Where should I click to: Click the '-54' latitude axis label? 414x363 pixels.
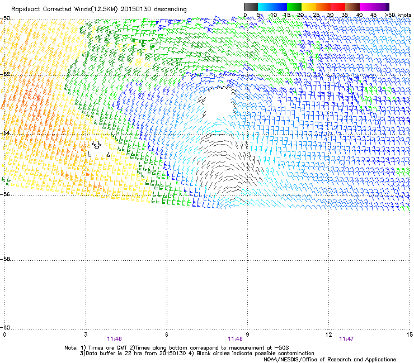pyautogui.click(x=5, y=132)
